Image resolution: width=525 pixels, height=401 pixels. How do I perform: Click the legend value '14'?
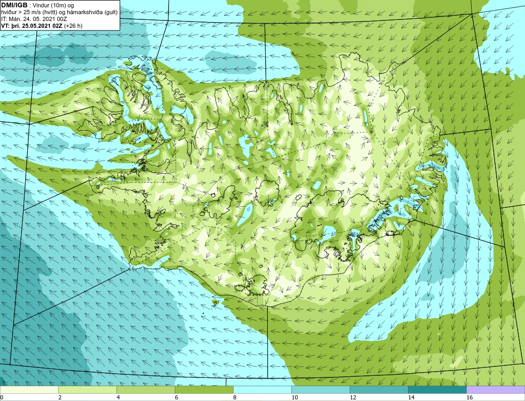tap(411, 397)
